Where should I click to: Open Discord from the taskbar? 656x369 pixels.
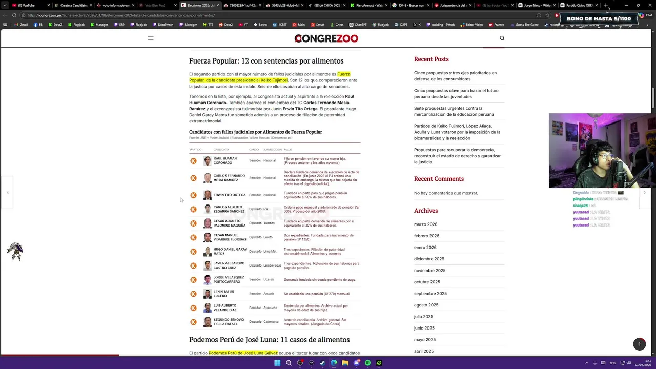[356, 363]
